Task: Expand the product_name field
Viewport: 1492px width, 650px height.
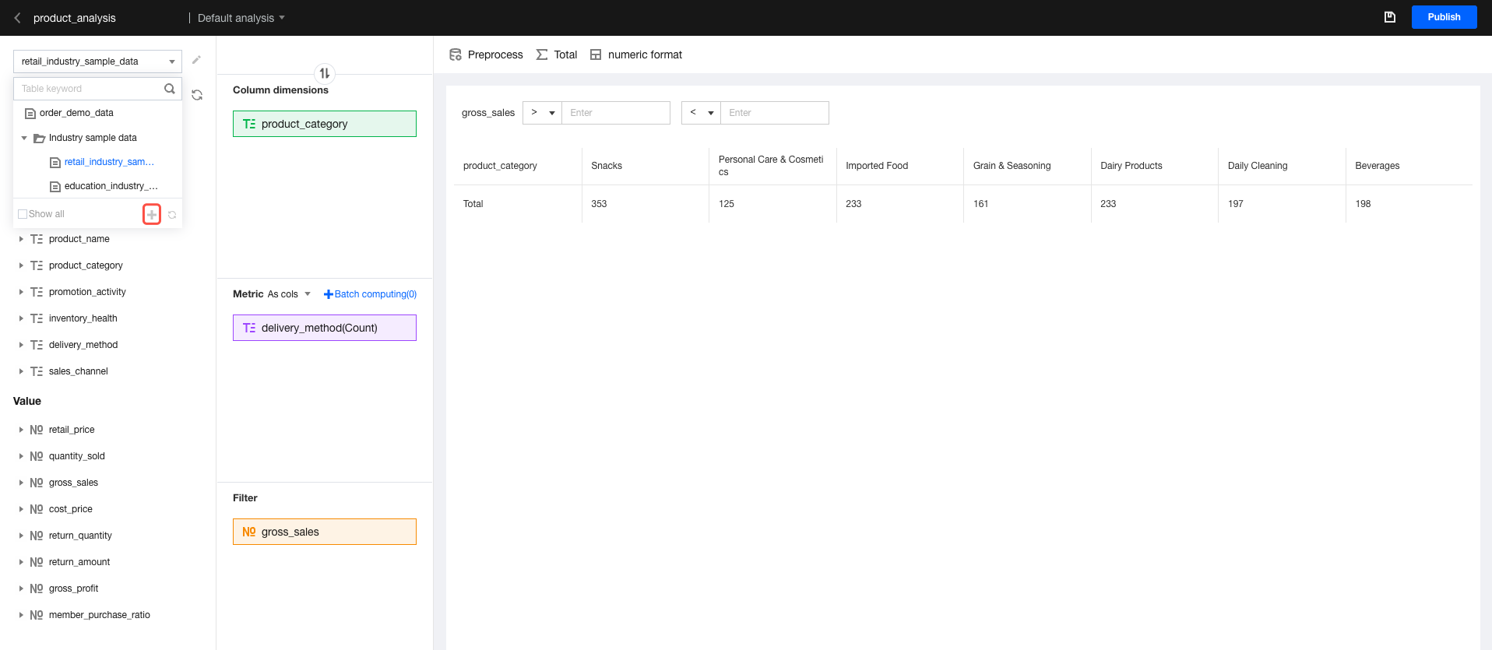Action: pyautogui.click(x=21, y=239)
